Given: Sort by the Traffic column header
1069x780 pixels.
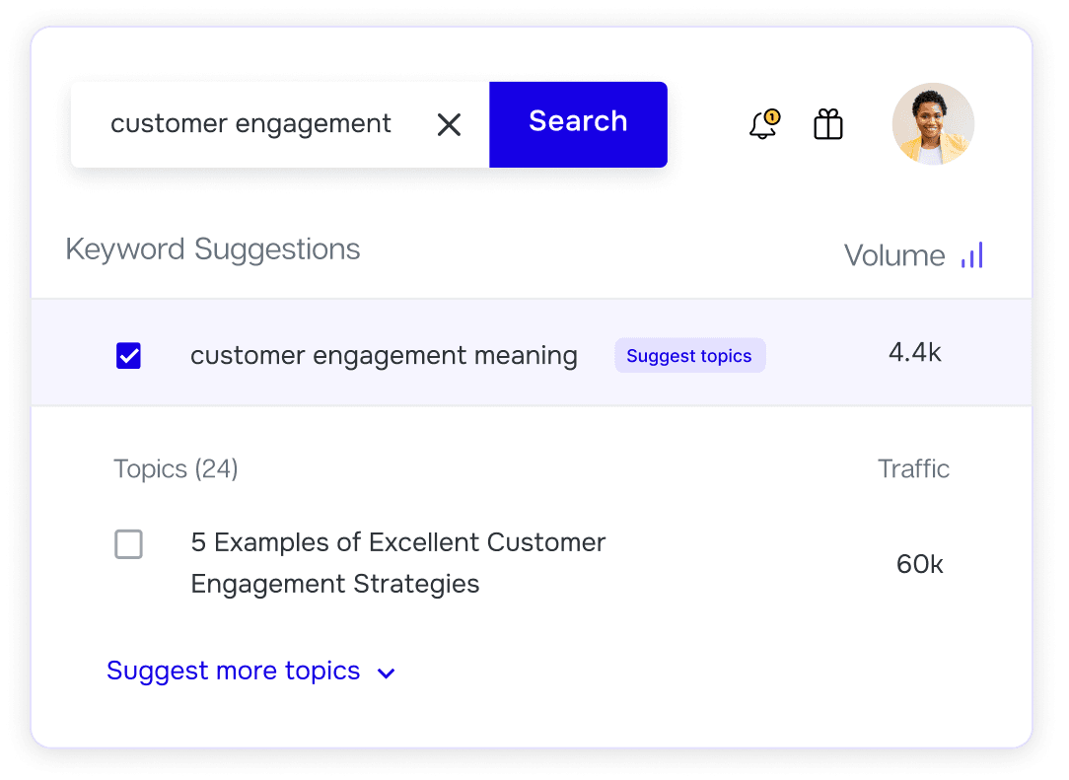Looking at the screenshot, I should [x=913, y=469].
